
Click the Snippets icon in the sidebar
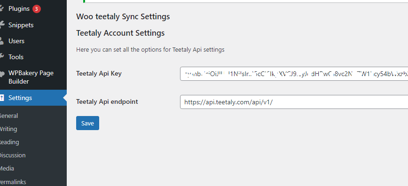click(x=2, y=25)
